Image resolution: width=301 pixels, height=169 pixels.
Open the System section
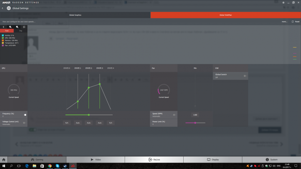272,159
